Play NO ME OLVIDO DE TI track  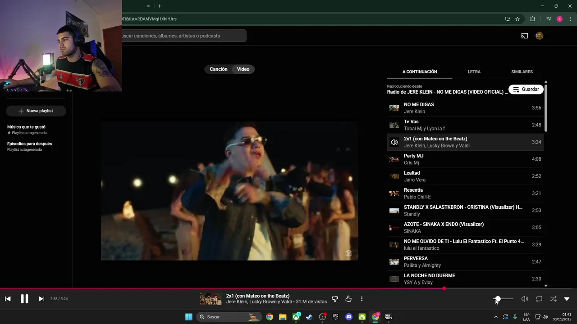coord(465,245)
